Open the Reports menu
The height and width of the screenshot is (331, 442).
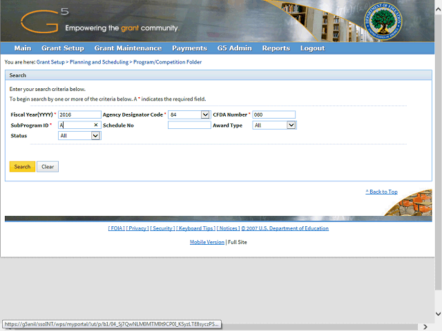(x=276, y=48)
